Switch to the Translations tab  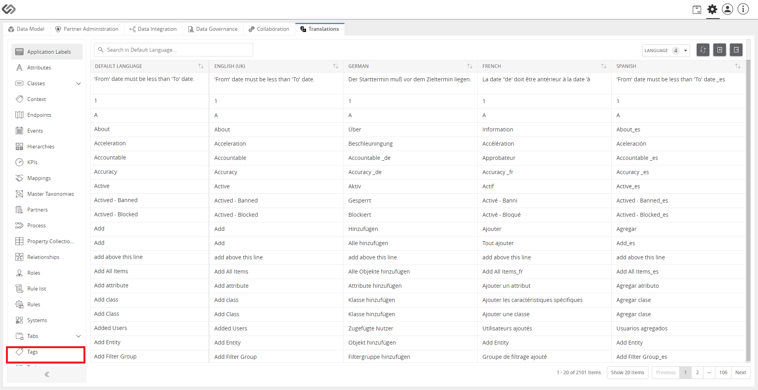pos(319,29)
